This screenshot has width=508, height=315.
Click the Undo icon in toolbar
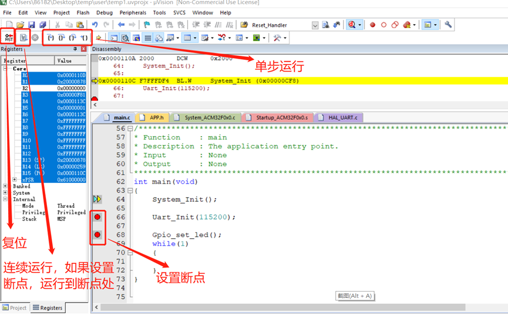coord(95,25)
